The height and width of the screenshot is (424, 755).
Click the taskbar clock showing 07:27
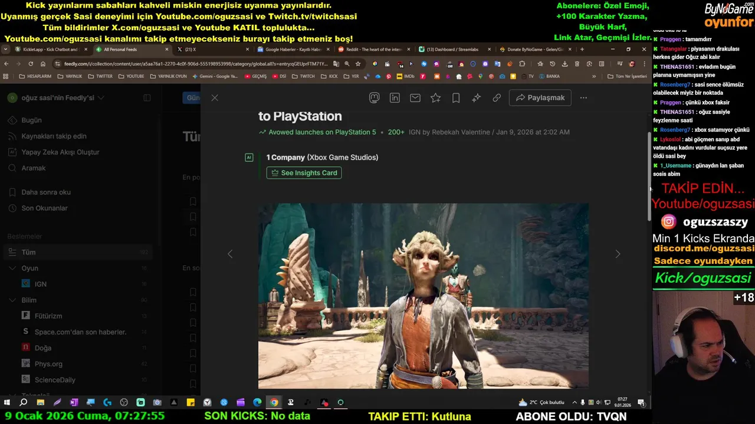[x=623, y=402]
